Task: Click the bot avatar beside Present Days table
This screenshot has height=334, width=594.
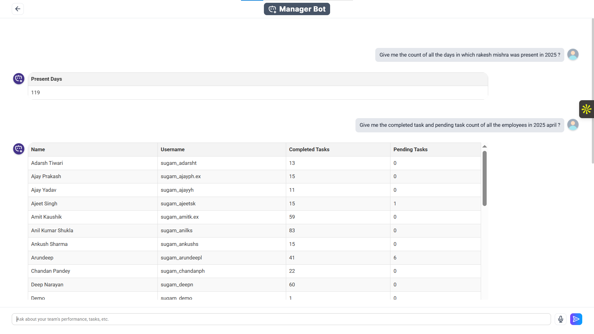Action: pos(19,79)
